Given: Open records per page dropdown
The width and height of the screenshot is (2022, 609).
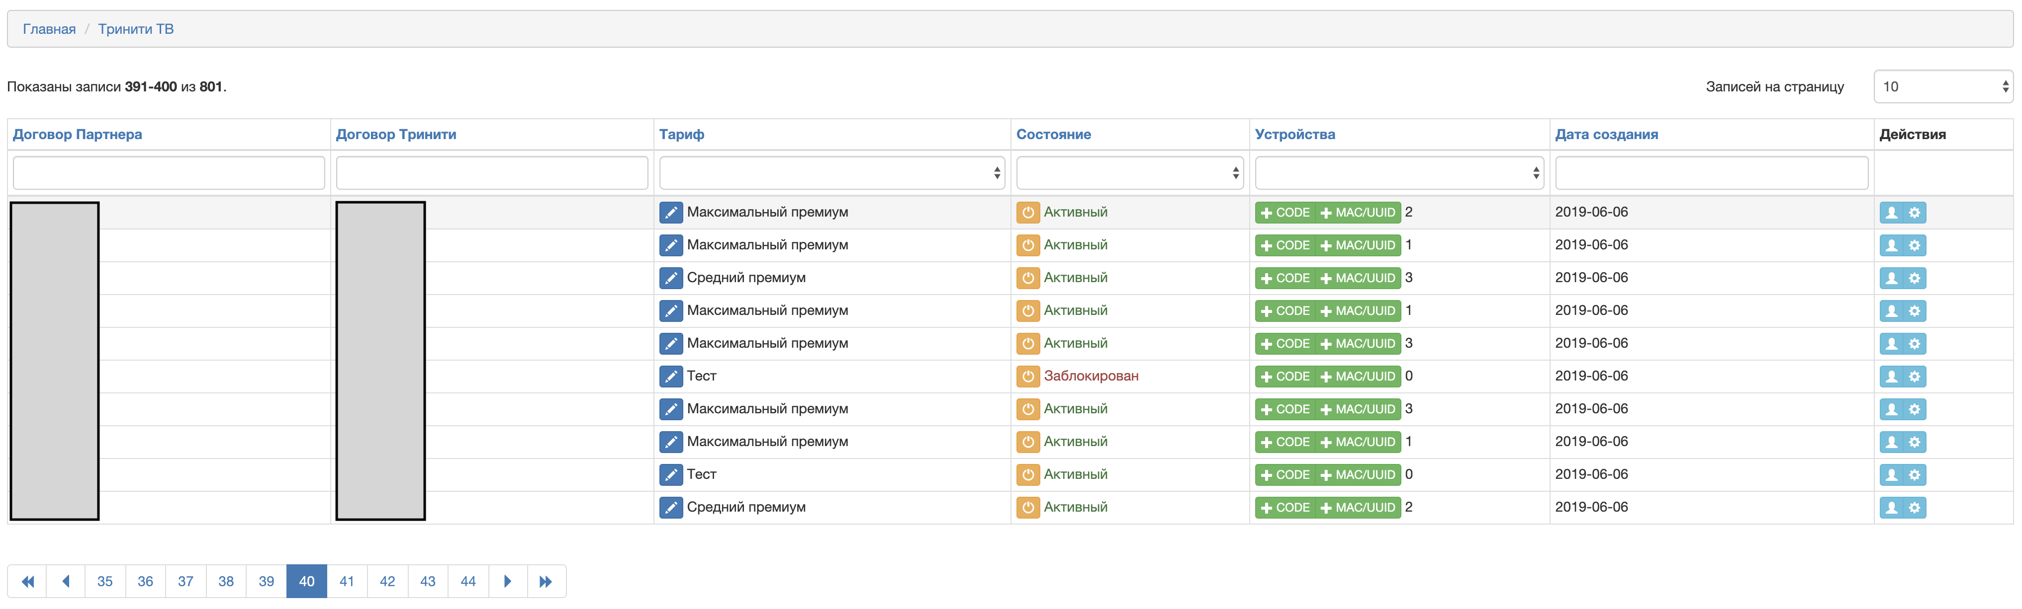Looking at the screenshot, I should tap(1943, 86).
